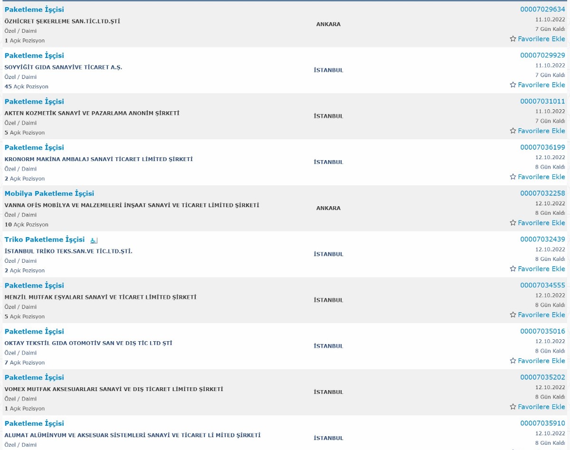View job number 00007034555
This screenshot has height=450, width=570.
tap(542, 286)
